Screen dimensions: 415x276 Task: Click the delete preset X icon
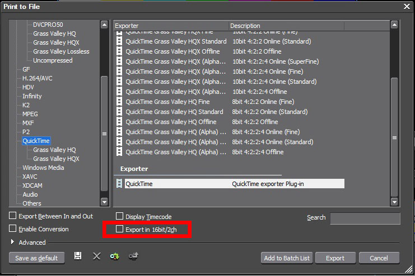96,256
